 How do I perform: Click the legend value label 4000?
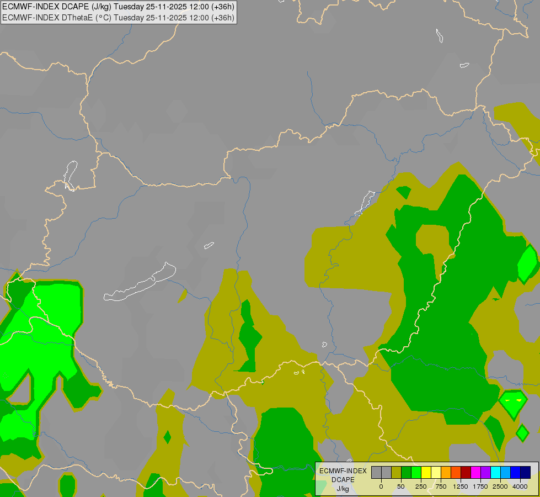[x=520, y=487]
